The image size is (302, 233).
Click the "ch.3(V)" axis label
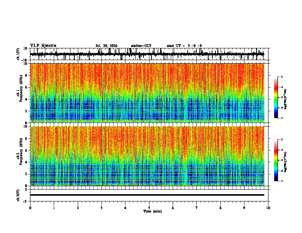(18, 195)
